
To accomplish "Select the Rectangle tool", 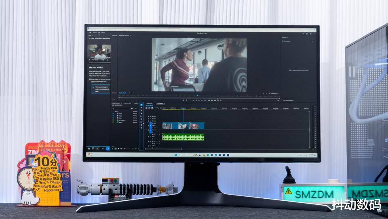I will (141, 122).
